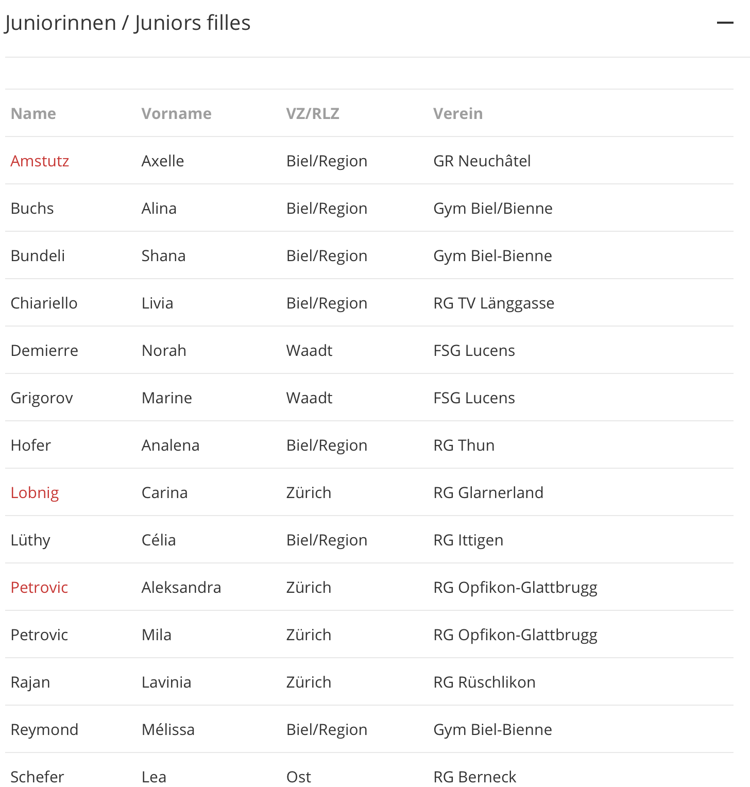Viewport: 750px width, 787px height.
Task: Click the Name column header
Action: [33, 113]
